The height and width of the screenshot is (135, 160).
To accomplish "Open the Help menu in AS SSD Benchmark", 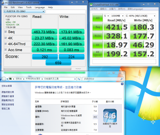I will click(50, 7).
